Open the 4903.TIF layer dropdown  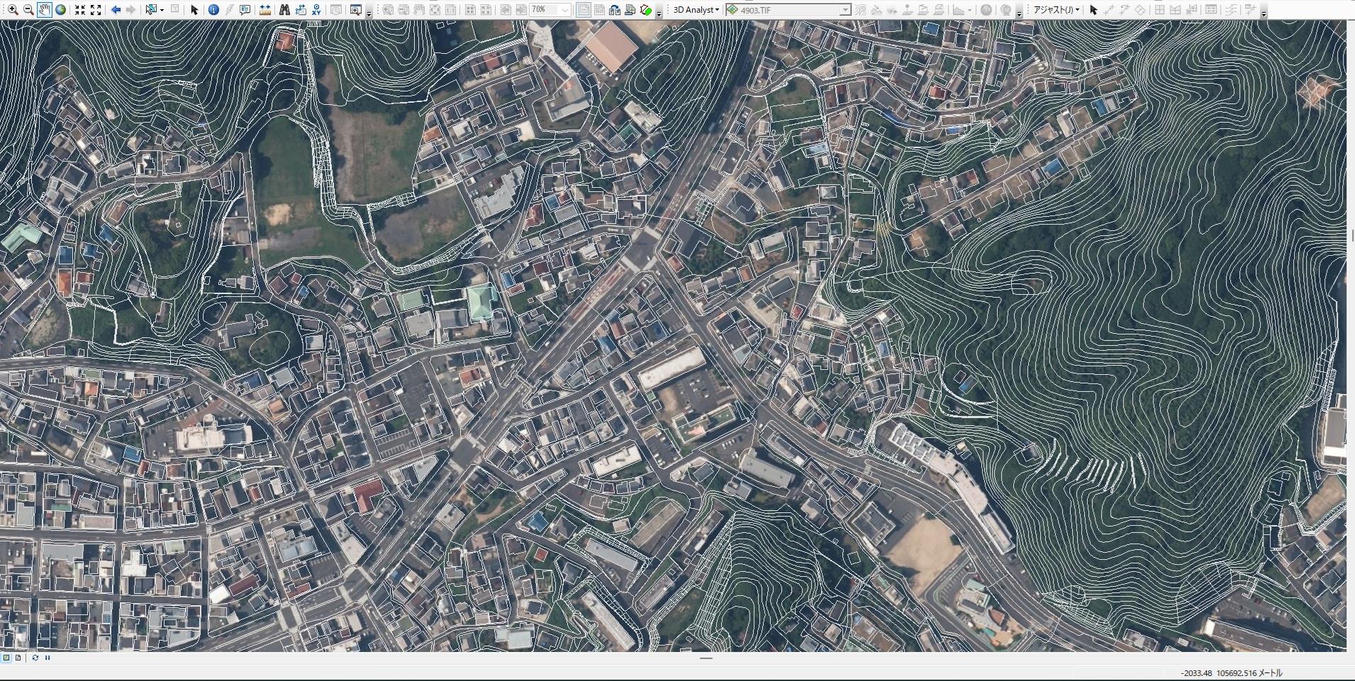tap(844, 10)
